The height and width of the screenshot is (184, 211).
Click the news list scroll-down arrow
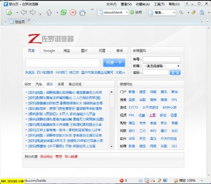[111, 146]
